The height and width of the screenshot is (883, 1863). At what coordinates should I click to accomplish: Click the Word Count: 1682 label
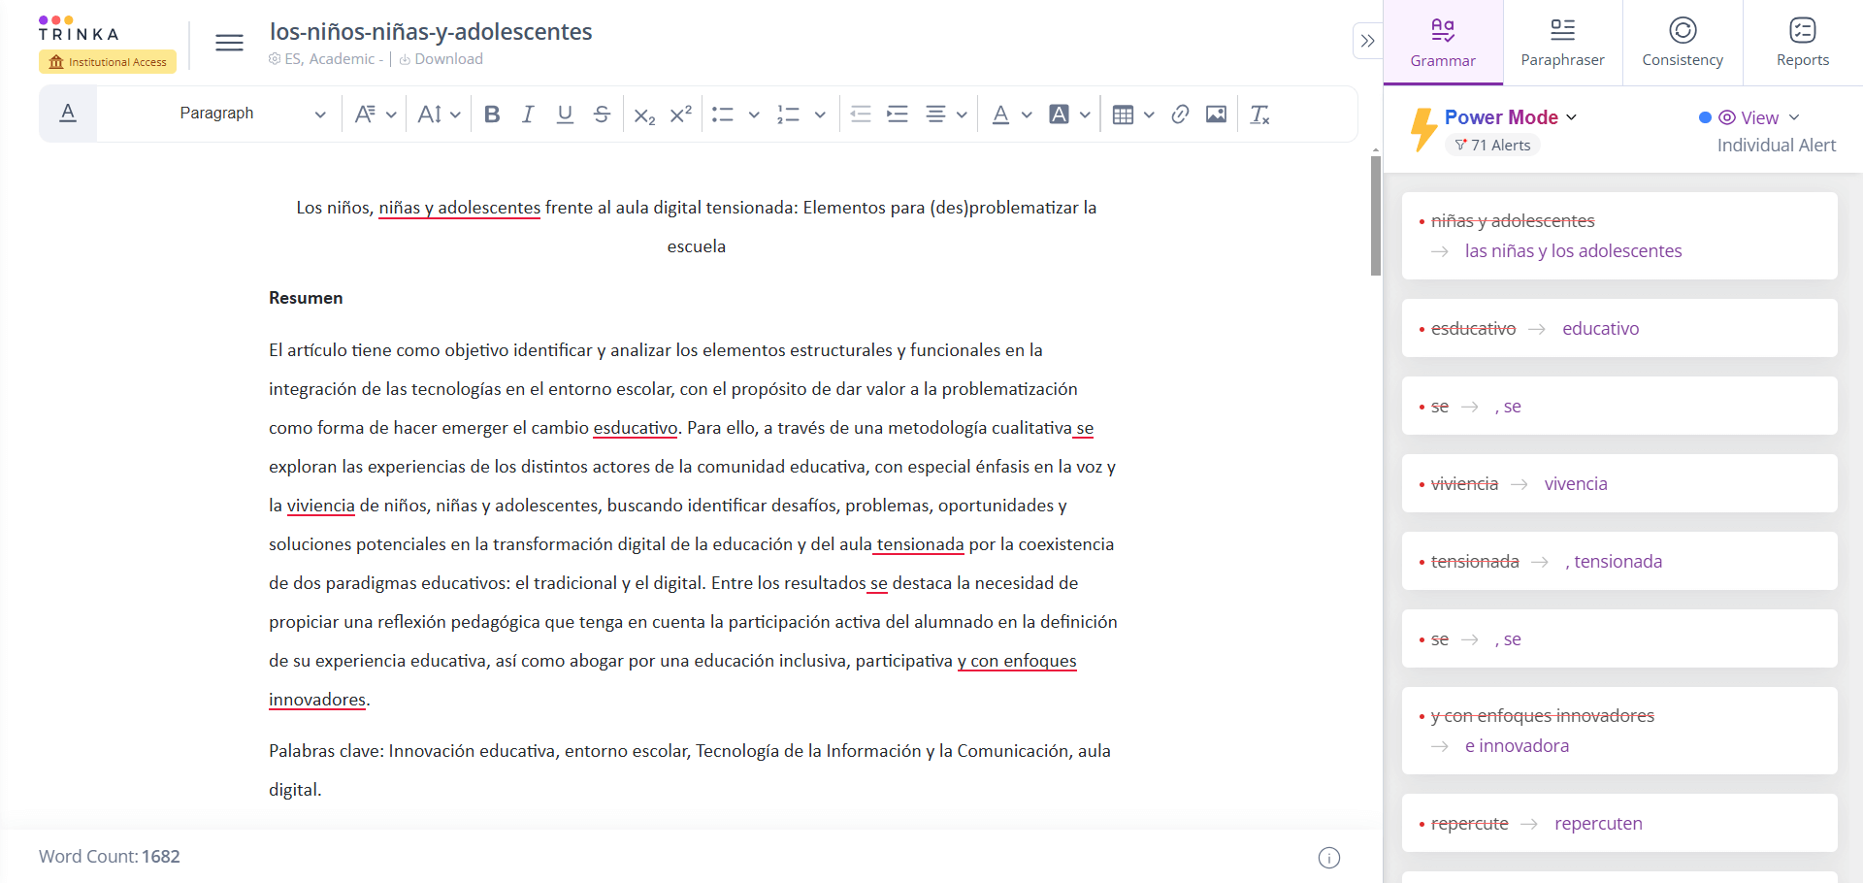coord(110,856)
